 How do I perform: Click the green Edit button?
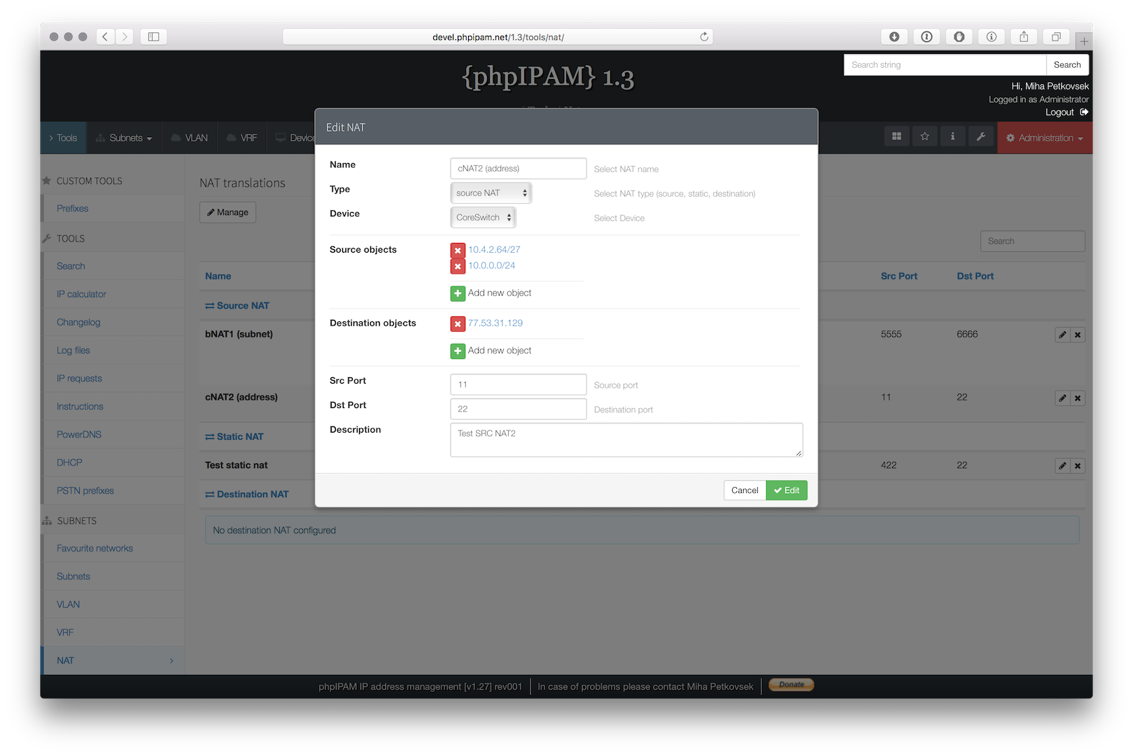787,490
